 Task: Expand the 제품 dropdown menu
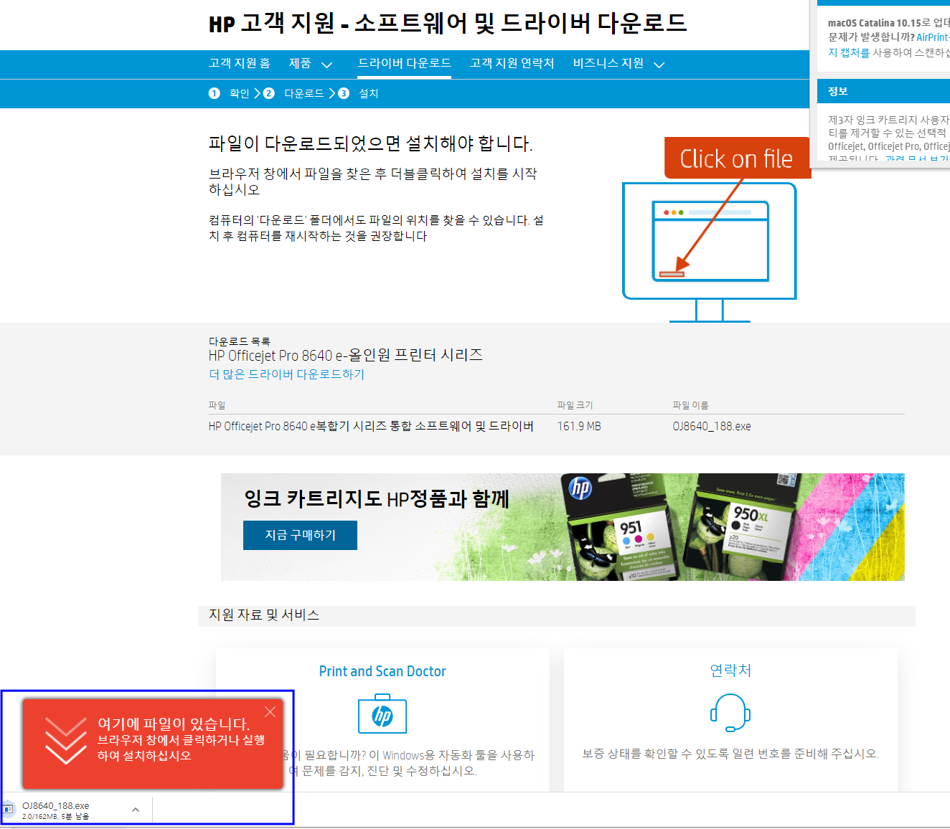click(x=310, y=64)
